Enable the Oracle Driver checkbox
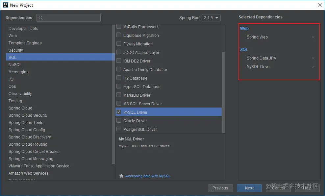The width and height of the screenshot is (325, 196). (119, 120)
